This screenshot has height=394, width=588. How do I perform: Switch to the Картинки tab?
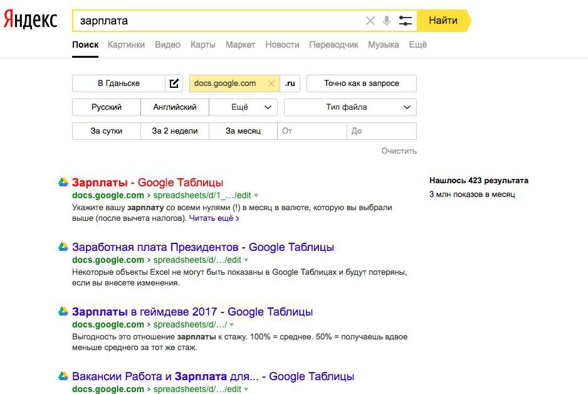126,45
